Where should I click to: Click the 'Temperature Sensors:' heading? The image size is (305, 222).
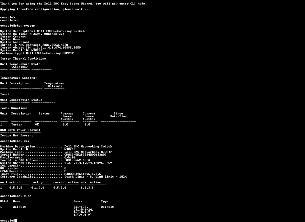click(18, 78)
